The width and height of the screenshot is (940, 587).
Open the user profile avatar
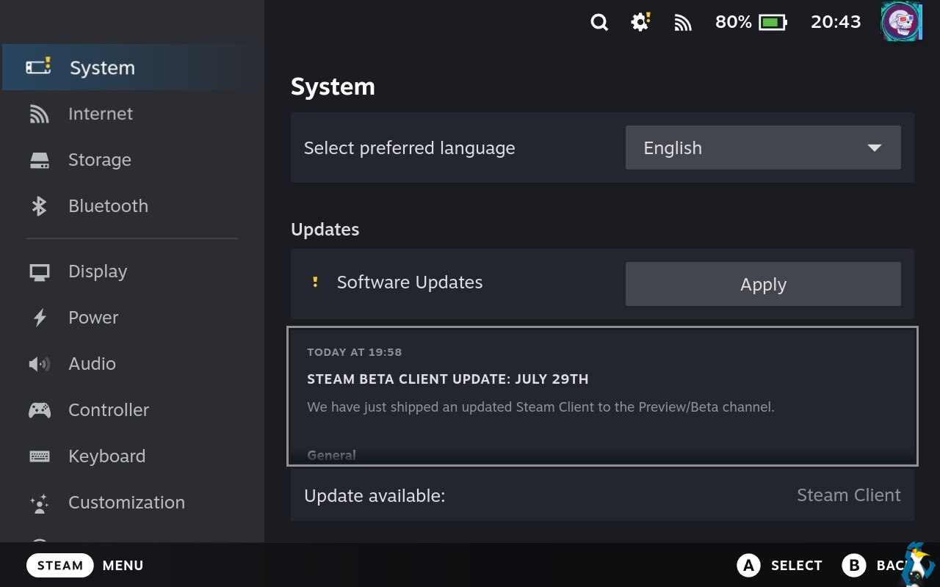(x=901, y=22)
